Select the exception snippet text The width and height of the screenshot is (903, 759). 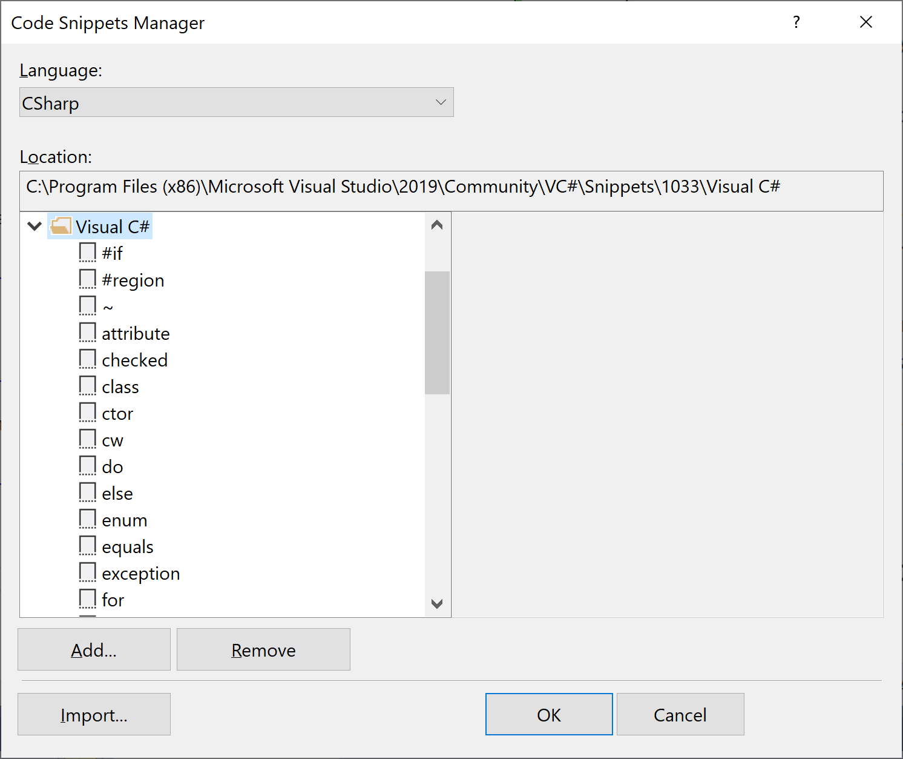141,574
